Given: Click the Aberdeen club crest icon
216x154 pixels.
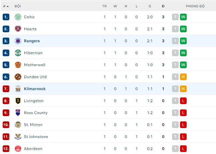Looking at the screenshot, I should pyautogui.click(x=18, y=149).
